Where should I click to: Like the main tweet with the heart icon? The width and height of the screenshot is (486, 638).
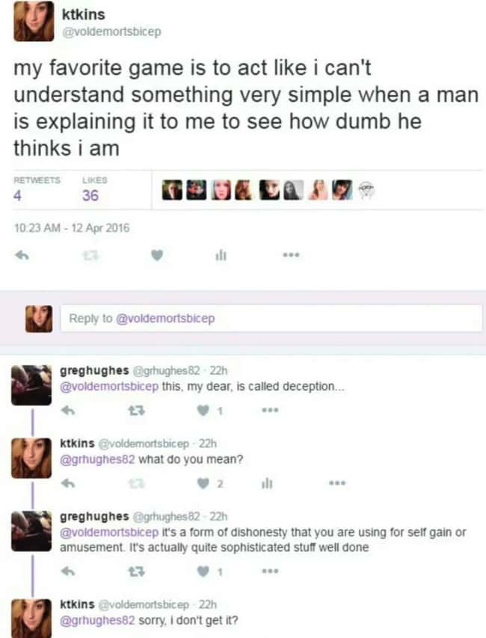coord(157,256)
